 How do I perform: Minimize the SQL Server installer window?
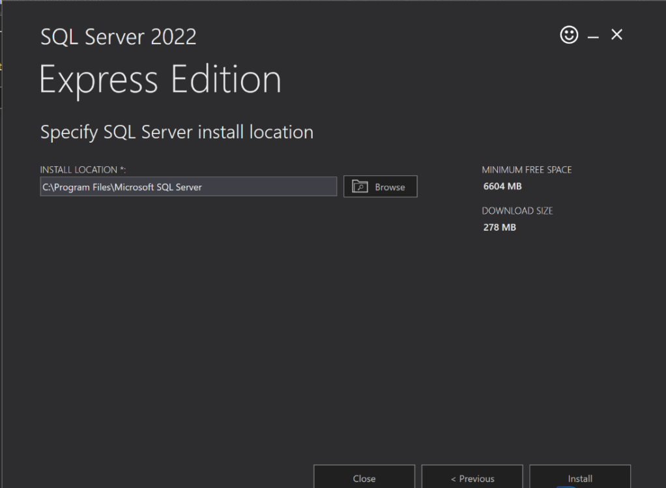[x=593, y=37]
